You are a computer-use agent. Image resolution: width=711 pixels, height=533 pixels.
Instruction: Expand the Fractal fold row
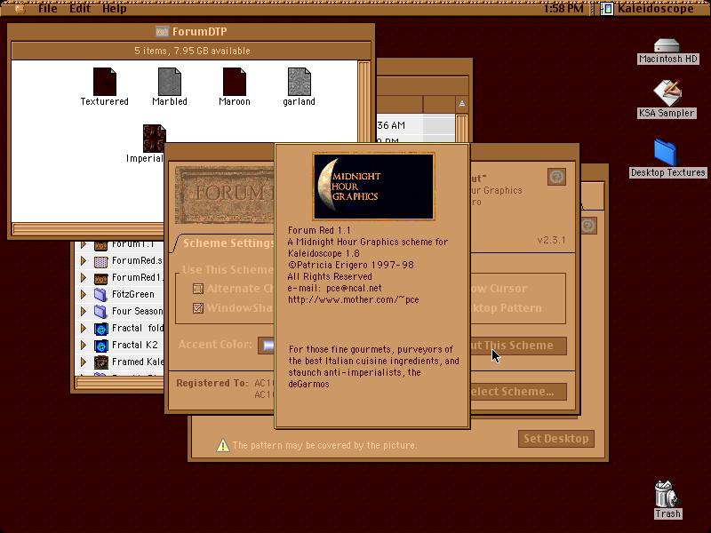click(84, 328)
